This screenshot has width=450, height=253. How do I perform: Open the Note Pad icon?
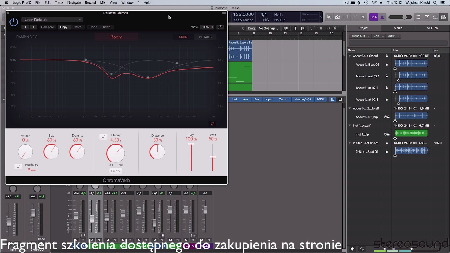427,17
